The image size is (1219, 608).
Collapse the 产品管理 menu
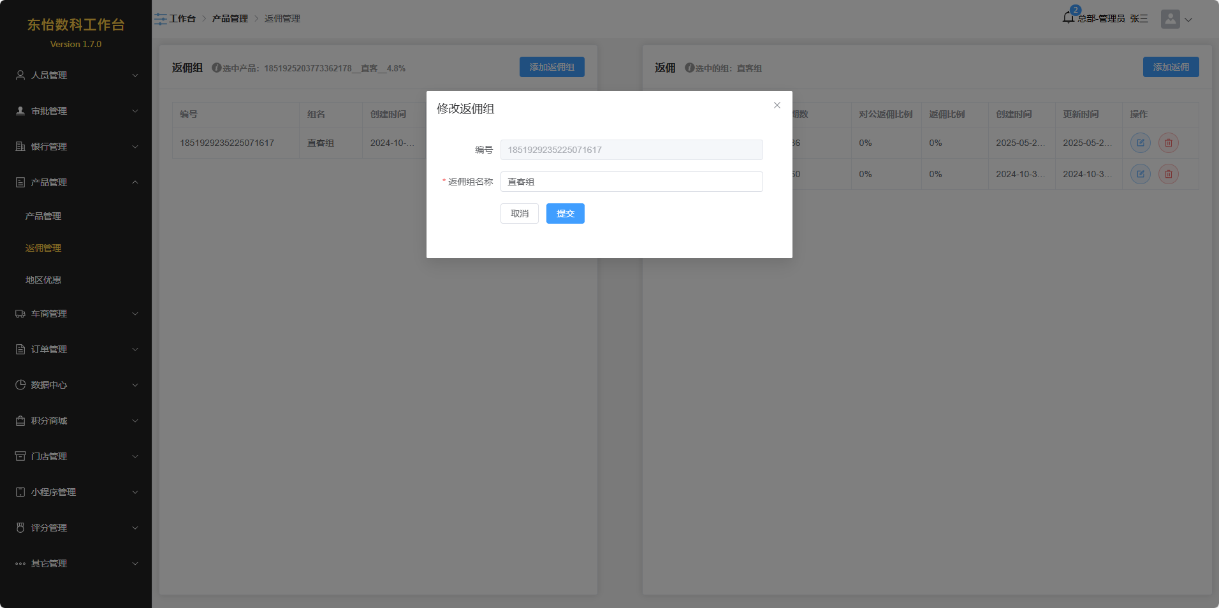click(x=76, y=182)
